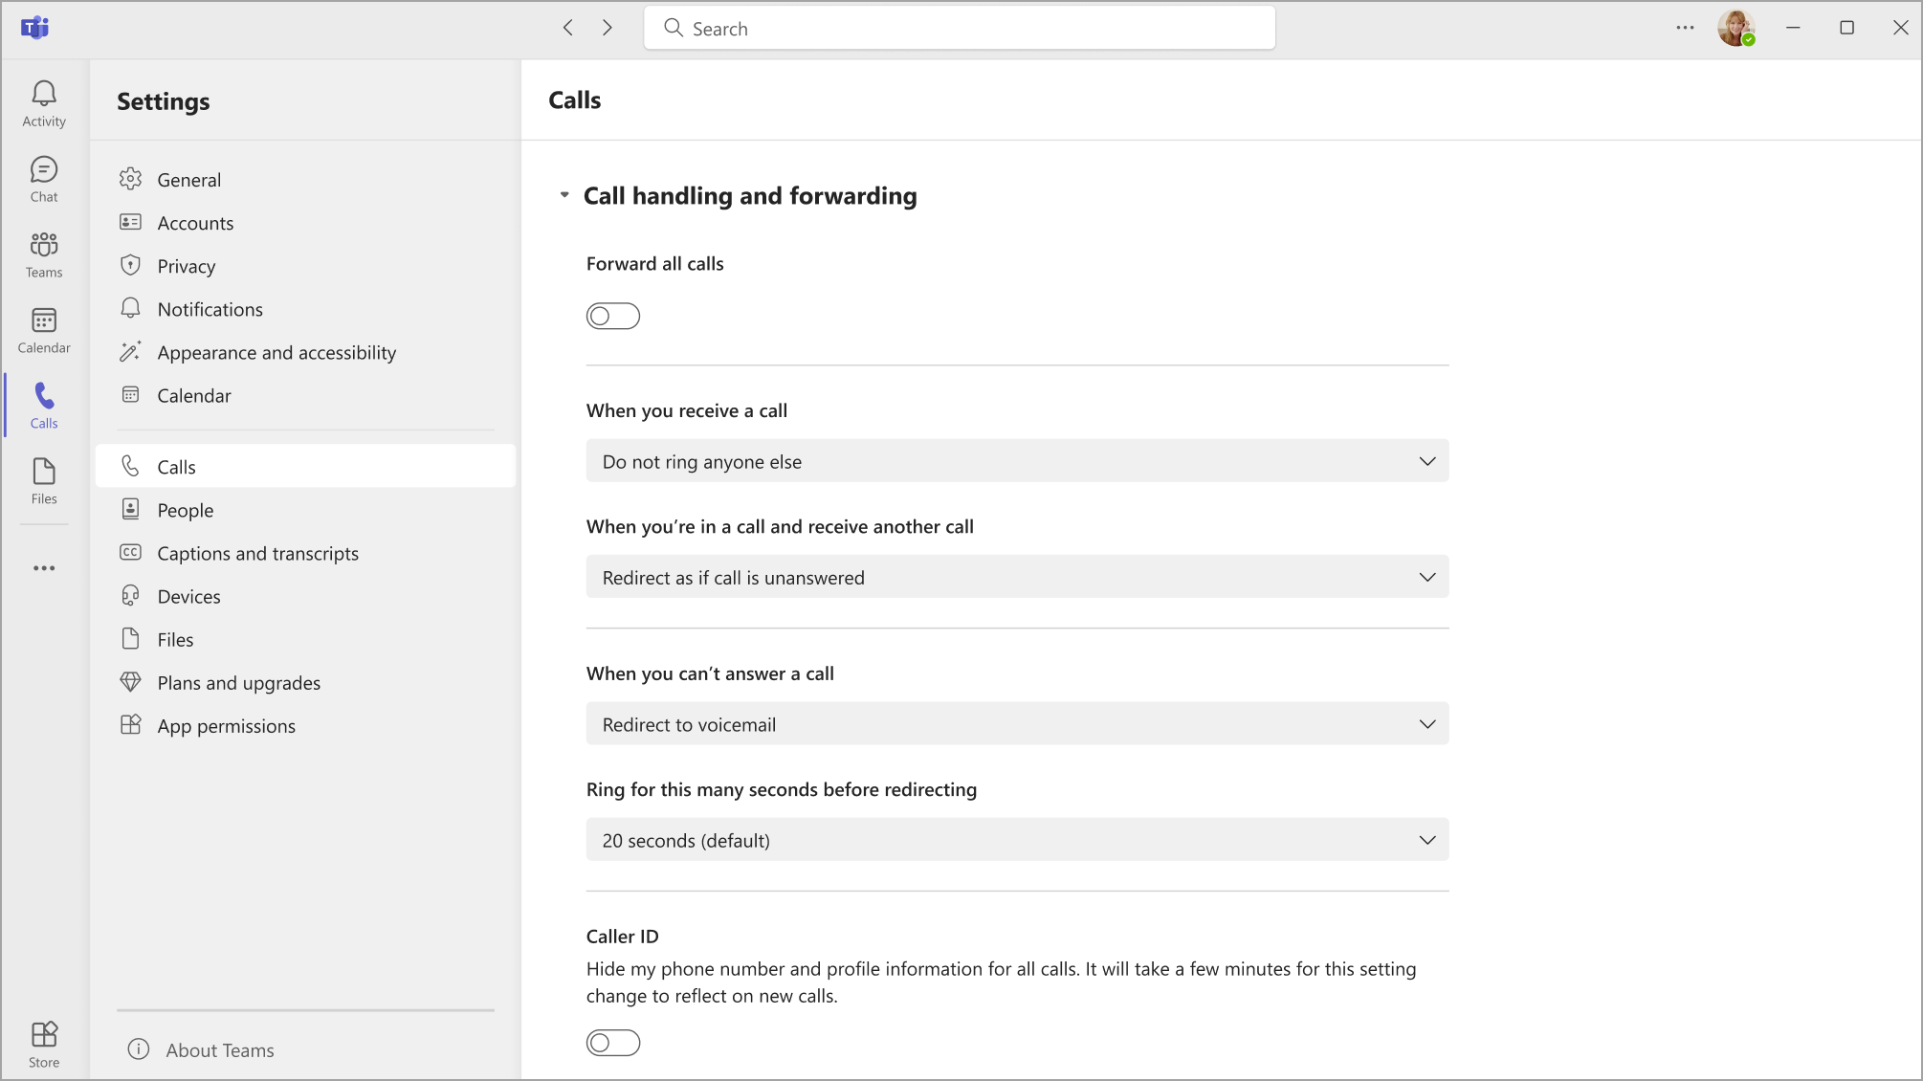
Task: Click the Chat icon in sidebar
Action: 44,178
